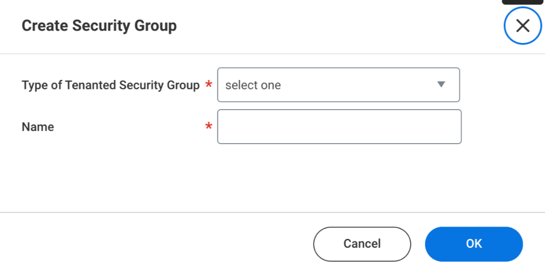The height and width of the screenshot is (270, 545).
Task: Open the Type of Tenanted Security Group dropdown
Action: (x=339, y=85)
